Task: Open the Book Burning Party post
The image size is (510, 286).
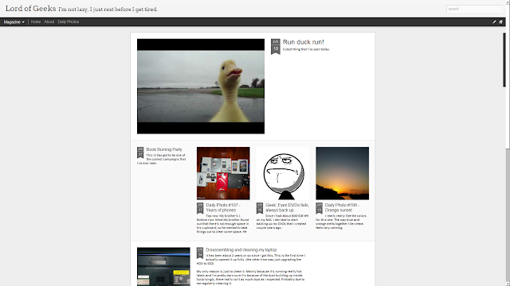Action: pyautogui.click(x=164, y=149)
